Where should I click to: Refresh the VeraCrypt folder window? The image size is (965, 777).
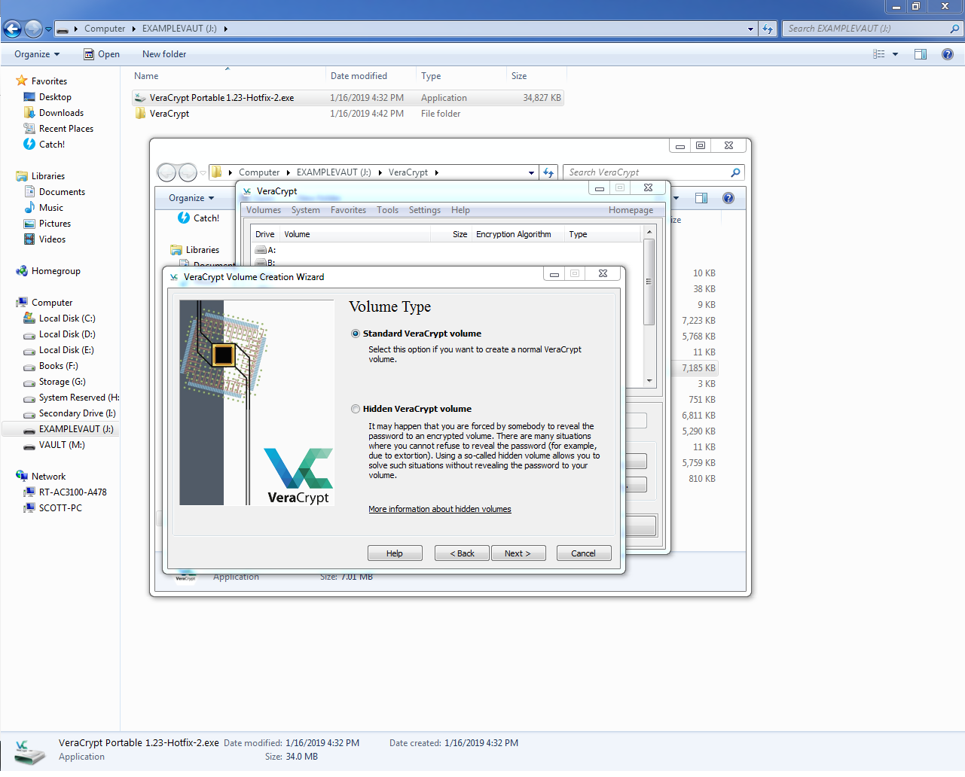548,172
